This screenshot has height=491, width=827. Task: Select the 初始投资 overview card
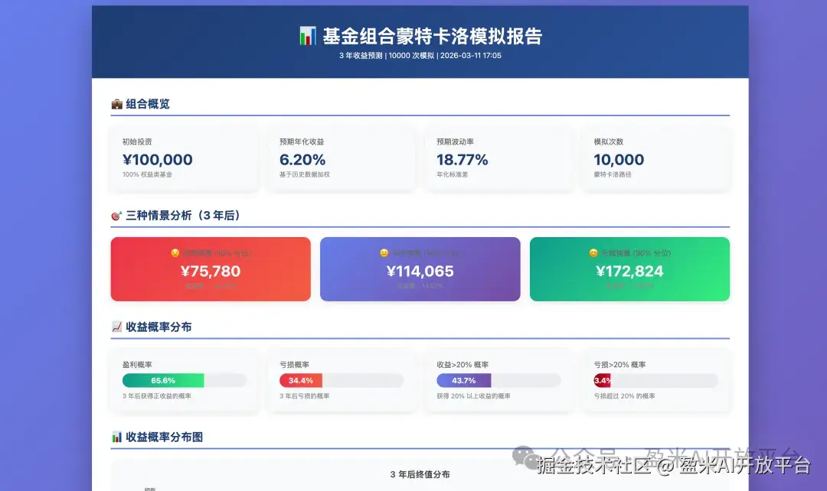[184, 156]
